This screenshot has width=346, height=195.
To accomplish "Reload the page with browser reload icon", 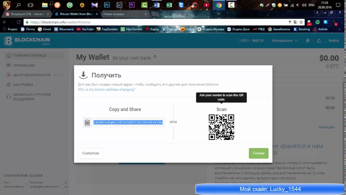I will pyautogui.click(x=19, y=22).
